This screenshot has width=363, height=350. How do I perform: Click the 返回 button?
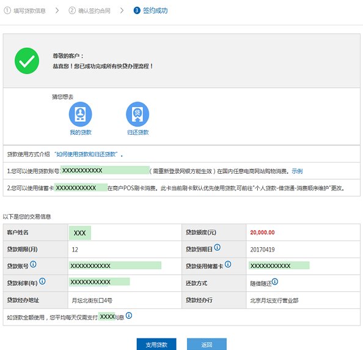click(207, 344)
